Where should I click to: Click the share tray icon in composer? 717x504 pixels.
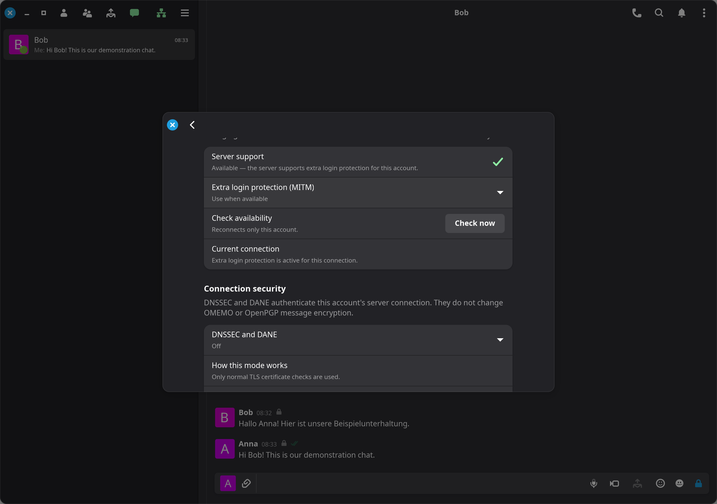637,483
